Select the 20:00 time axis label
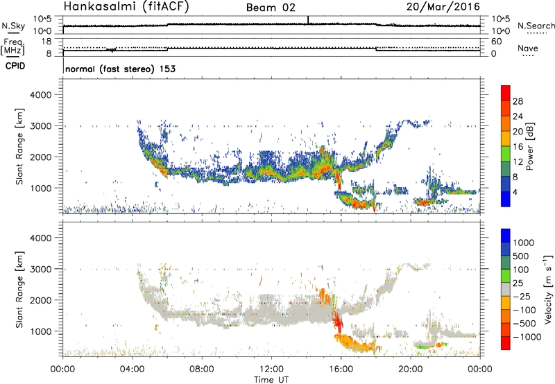Image resolution: width=555 pixels, height=384 pixels. click(x=410, y=369)
